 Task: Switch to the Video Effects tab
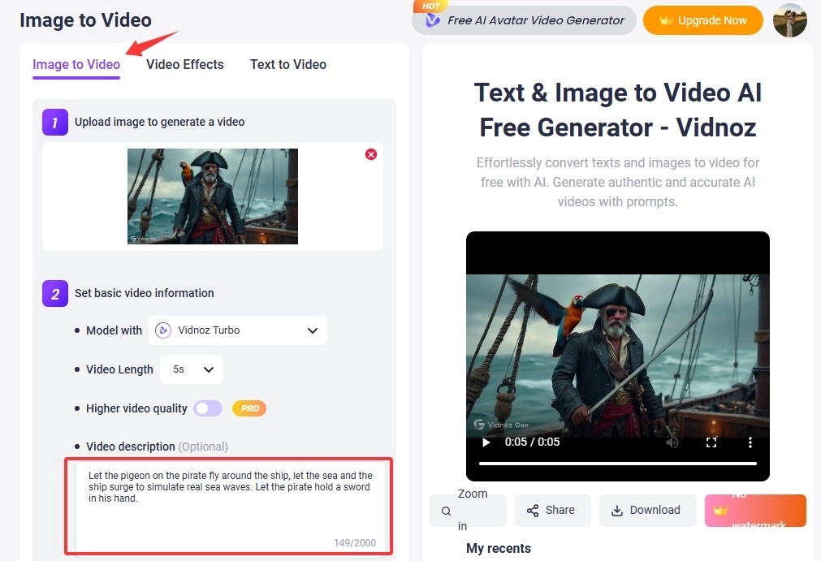click(x=184, y=64)
